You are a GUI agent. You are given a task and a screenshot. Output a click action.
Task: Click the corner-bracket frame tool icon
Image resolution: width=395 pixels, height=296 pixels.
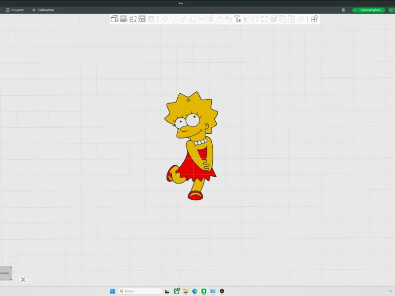coord(265,19)
